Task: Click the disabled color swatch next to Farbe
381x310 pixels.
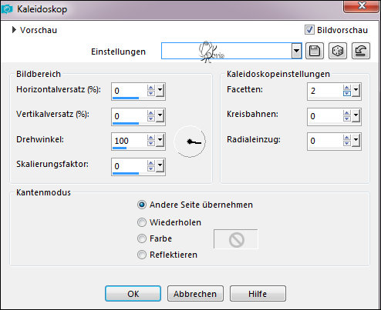Action: click(x=235, y=239)
